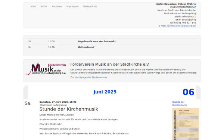Click the So 11:00 time cell
This screenshot has width=224, height=140.
click(x=51, y=47)
